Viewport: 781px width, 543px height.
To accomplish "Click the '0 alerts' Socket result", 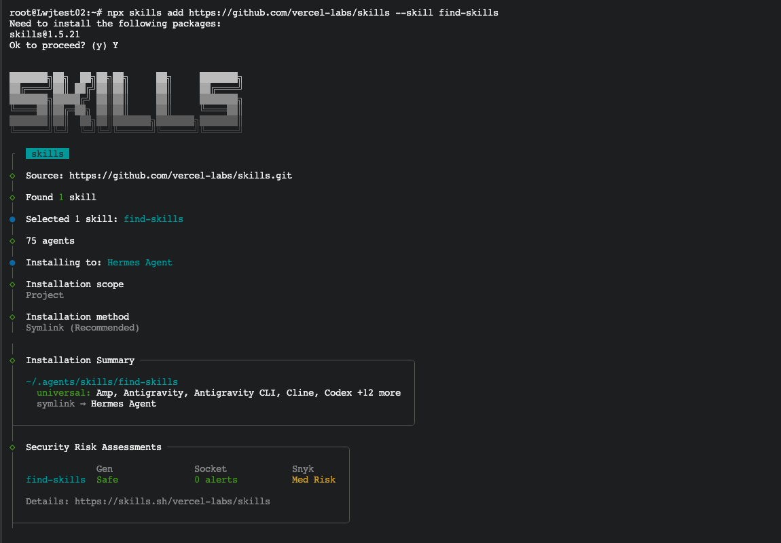I will point(216,480).
